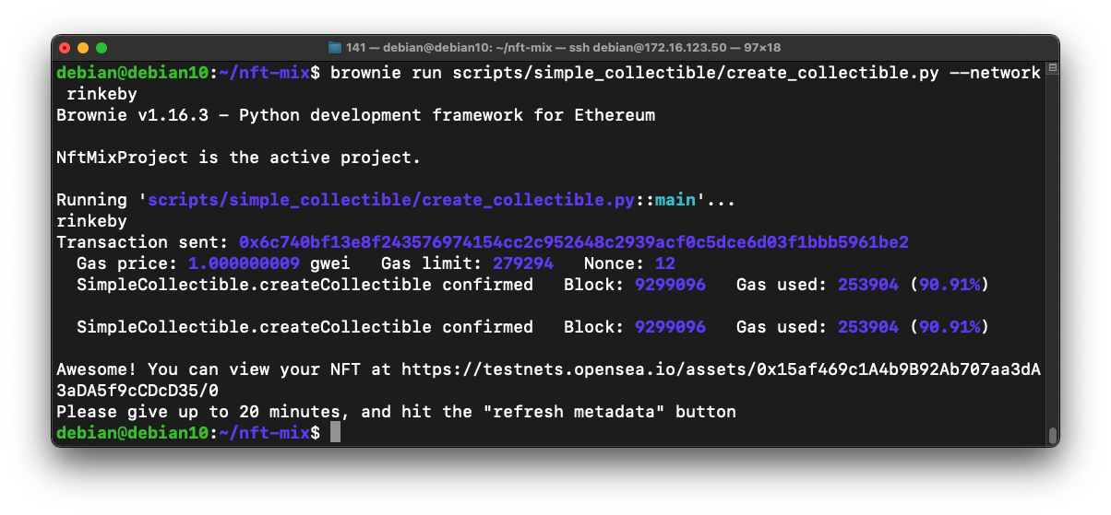The width and height of the screenshot is (1111, 515).
Task: Click the green zoom window button
Action: [x=102, y=48]
